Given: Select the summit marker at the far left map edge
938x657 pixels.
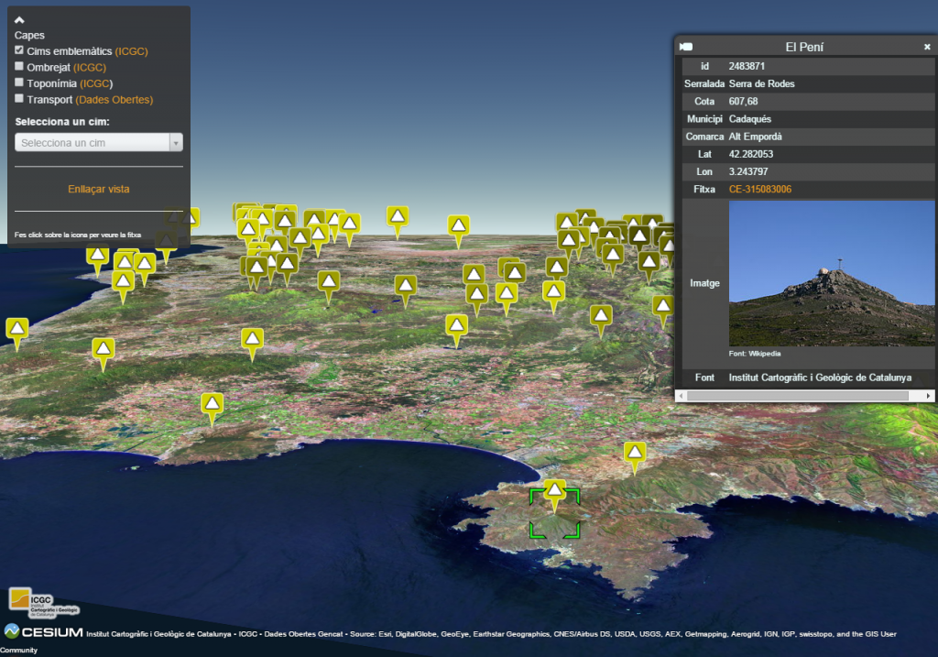Looking at the screenshot, I should click(x=16, y=330).
